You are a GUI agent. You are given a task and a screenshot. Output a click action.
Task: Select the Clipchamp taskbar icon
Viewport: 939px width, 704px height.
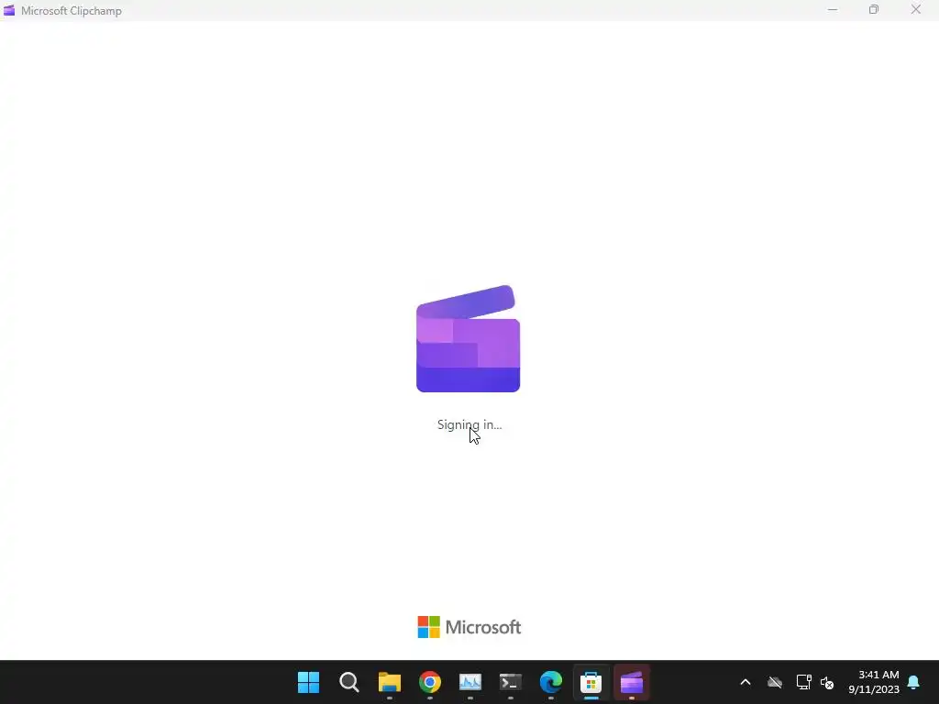(x=631, y=682)
